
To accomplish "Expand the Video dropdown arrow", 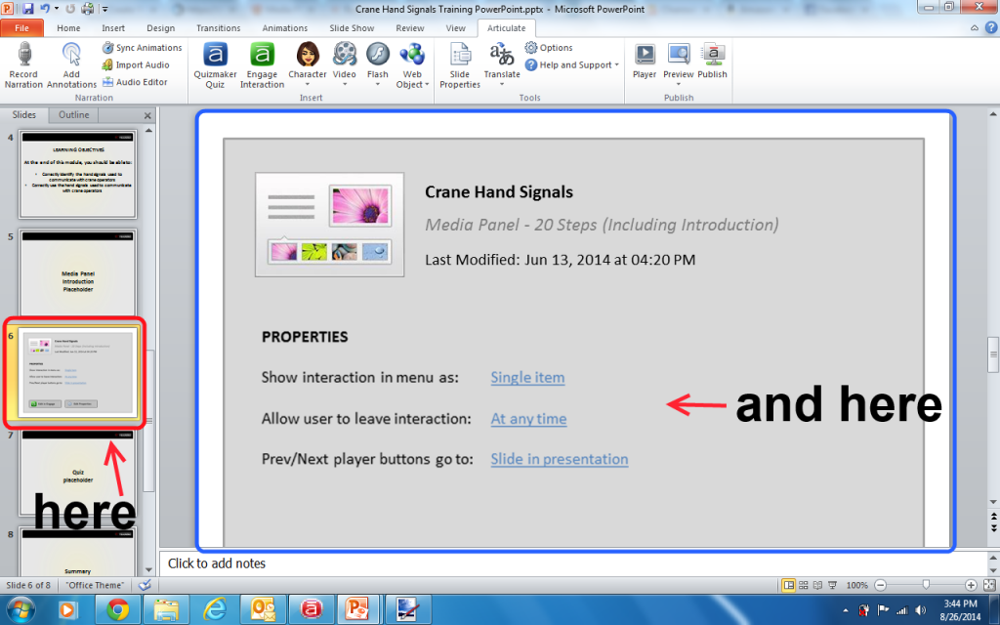I will click(345, 85).
